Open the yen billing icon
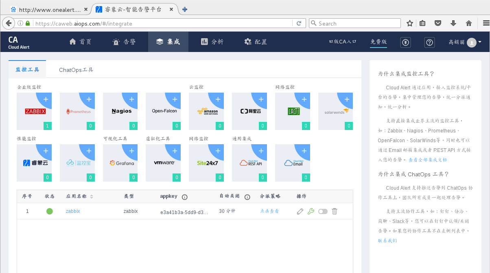Image resolution: width=490 pixels, height=273 pixels. pos(405,42)
